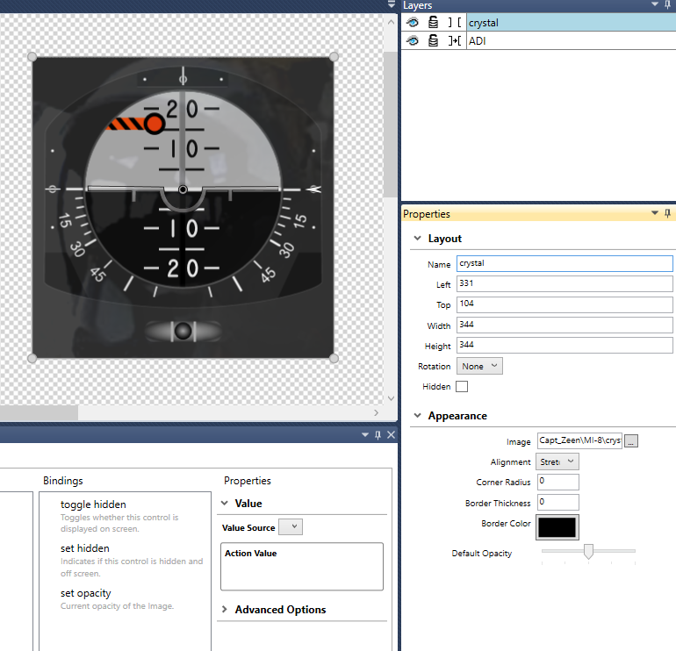Click the top-right resize handle of the image
The width and height of the screenshot is (676, 651).
click(334, 57)
